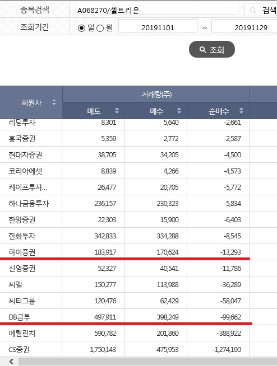Click 흥국증권 buy value 2,772

click(171, 139)
